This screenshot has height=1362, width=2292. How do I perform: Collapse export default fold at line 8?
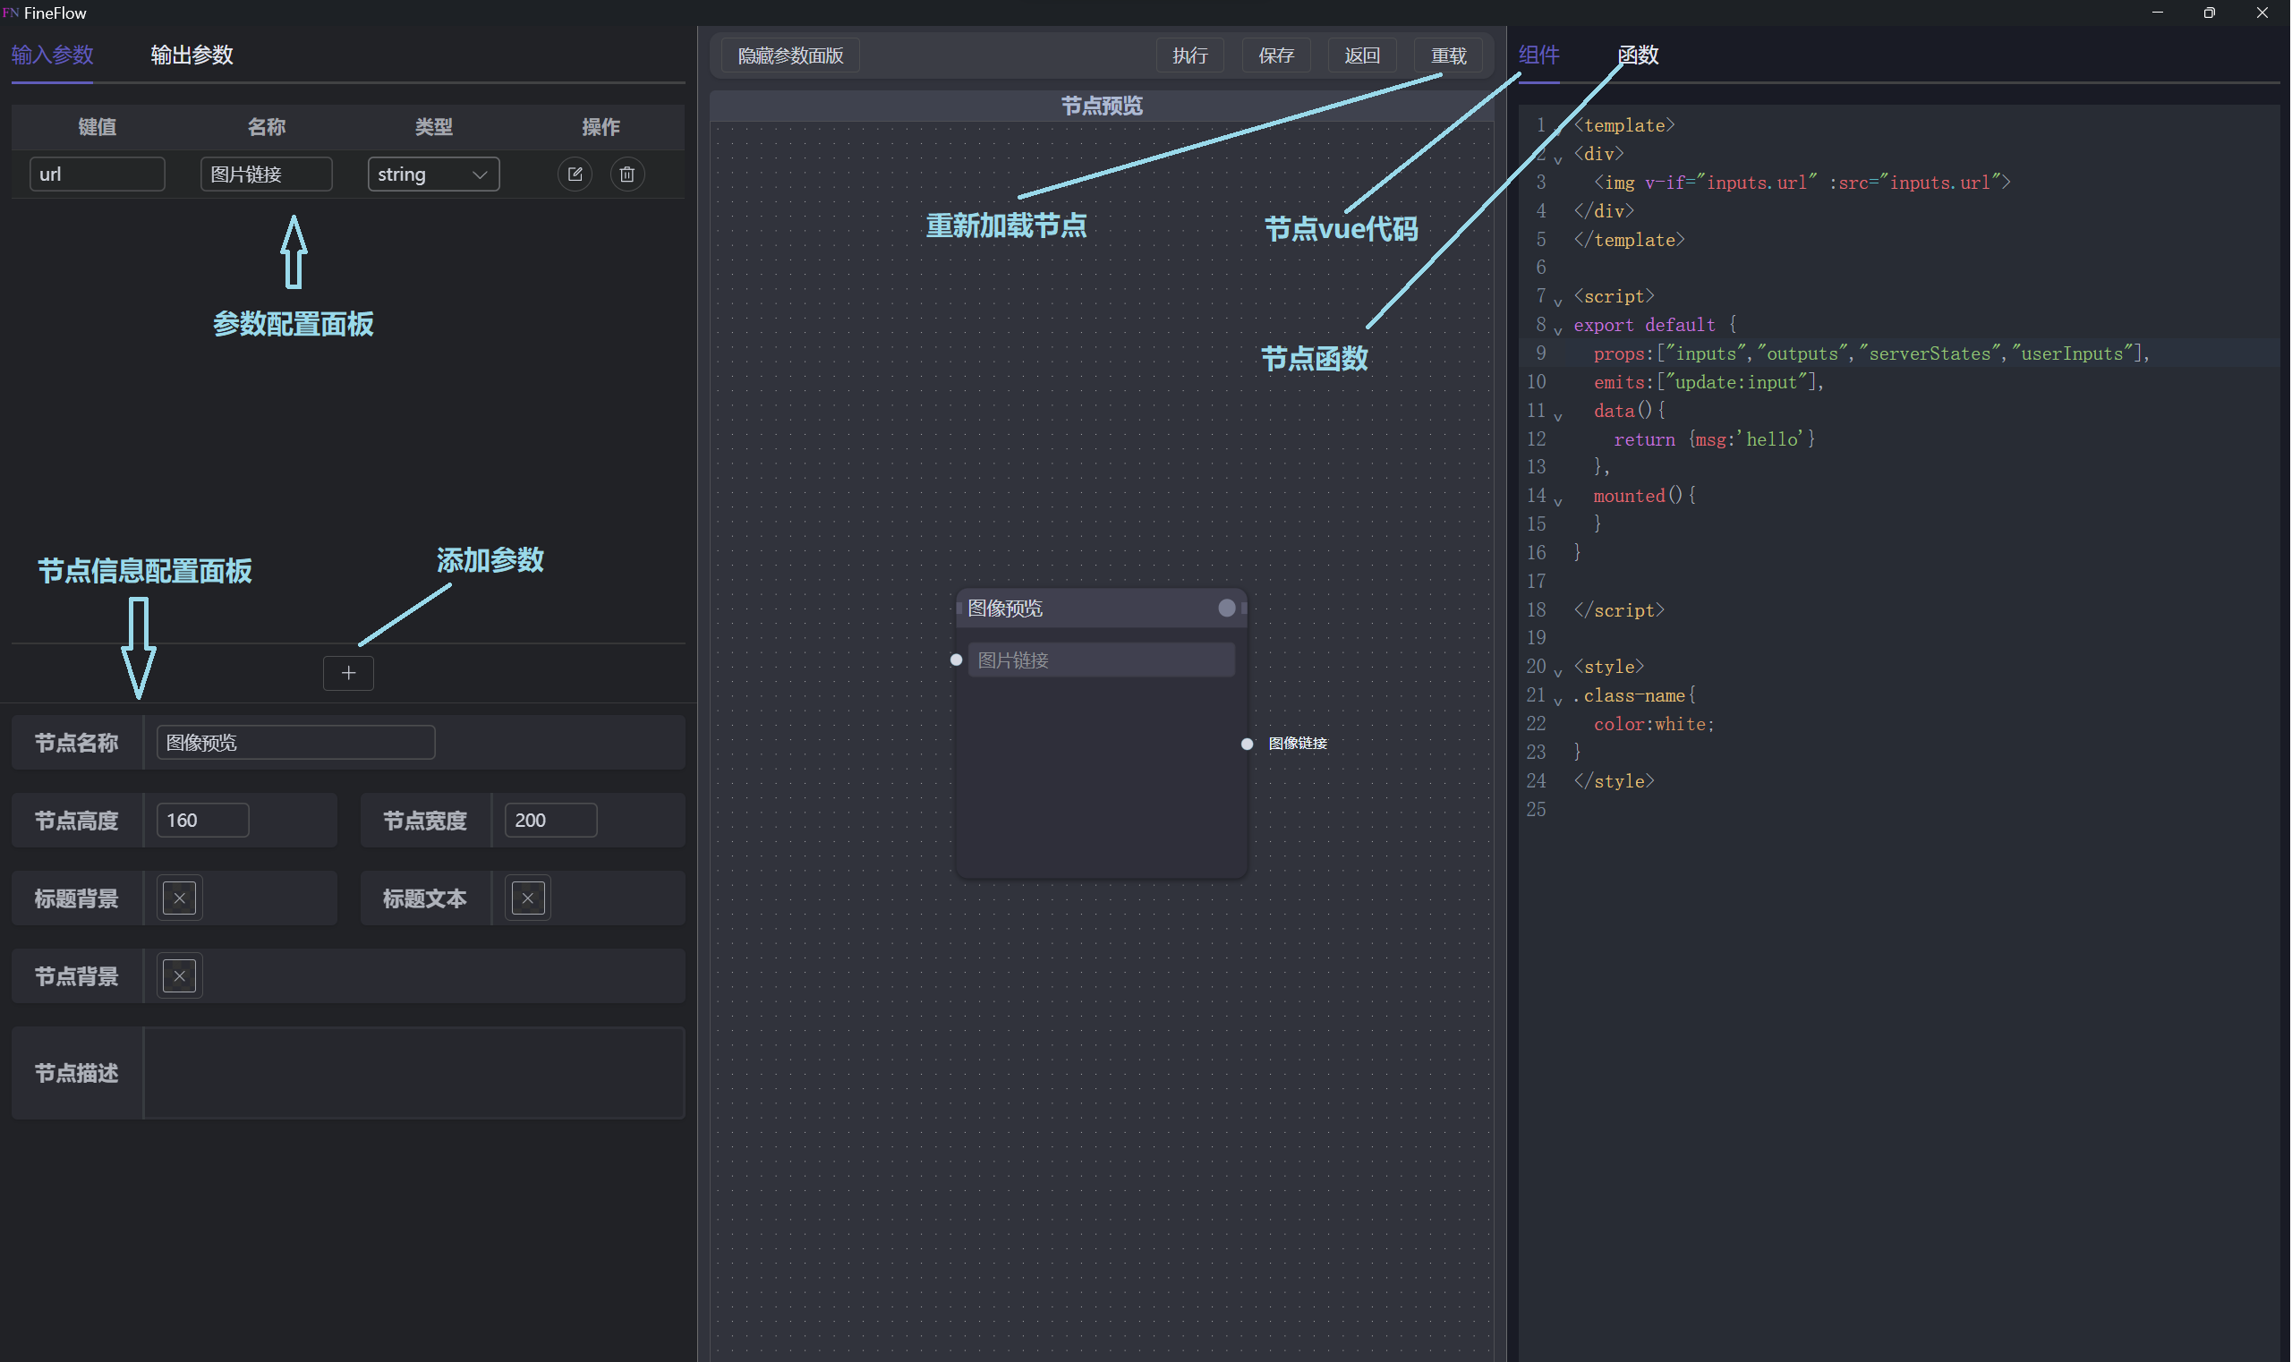[x=1557, y=330]
